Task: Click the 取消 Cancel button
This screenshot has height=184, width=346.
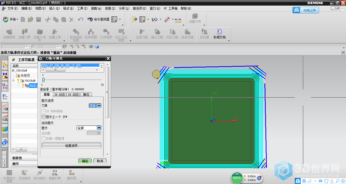Action: point(100,161)
